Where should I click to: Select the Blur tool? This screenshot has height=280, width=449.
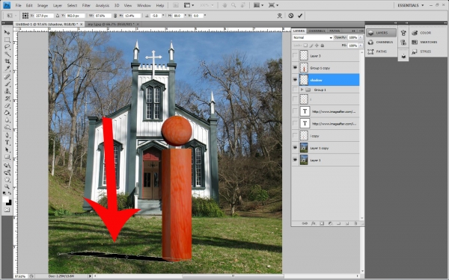pos(7,120)
